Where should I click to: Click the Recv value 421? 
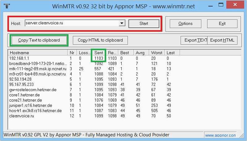coord(111,69)
